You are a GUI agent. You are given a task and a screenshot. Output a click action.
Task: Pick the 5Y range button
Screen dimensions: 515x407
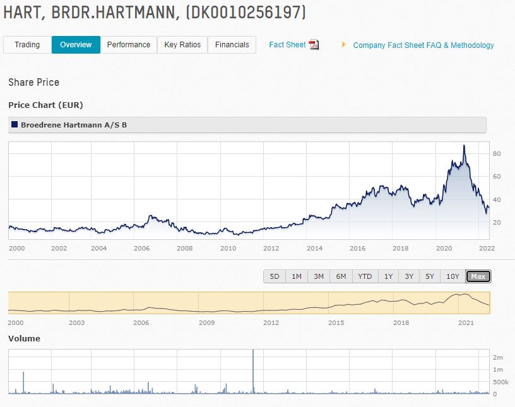coord(430,276)
